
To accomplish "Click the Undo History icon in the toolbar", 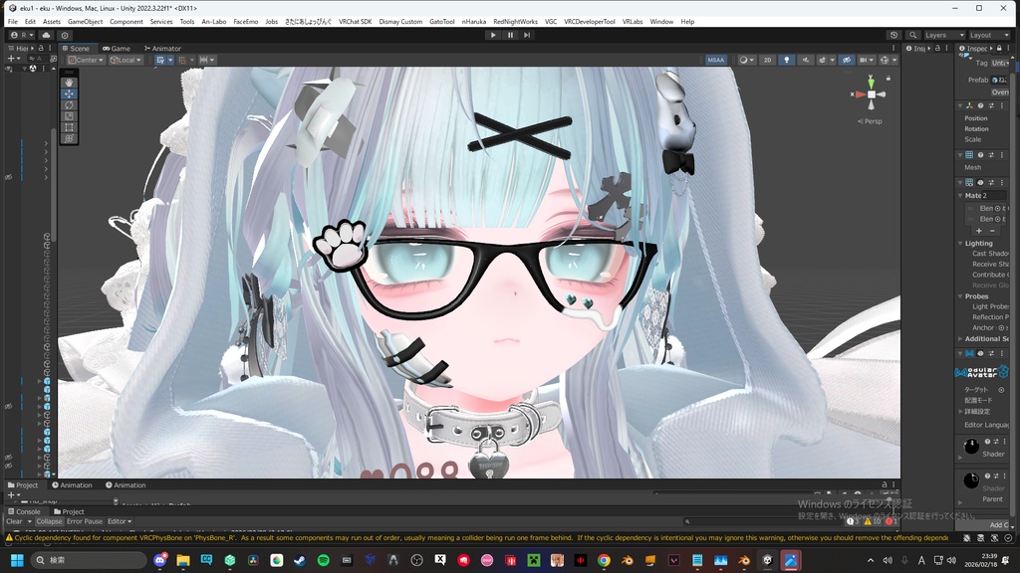I will (x=893, y=36).
